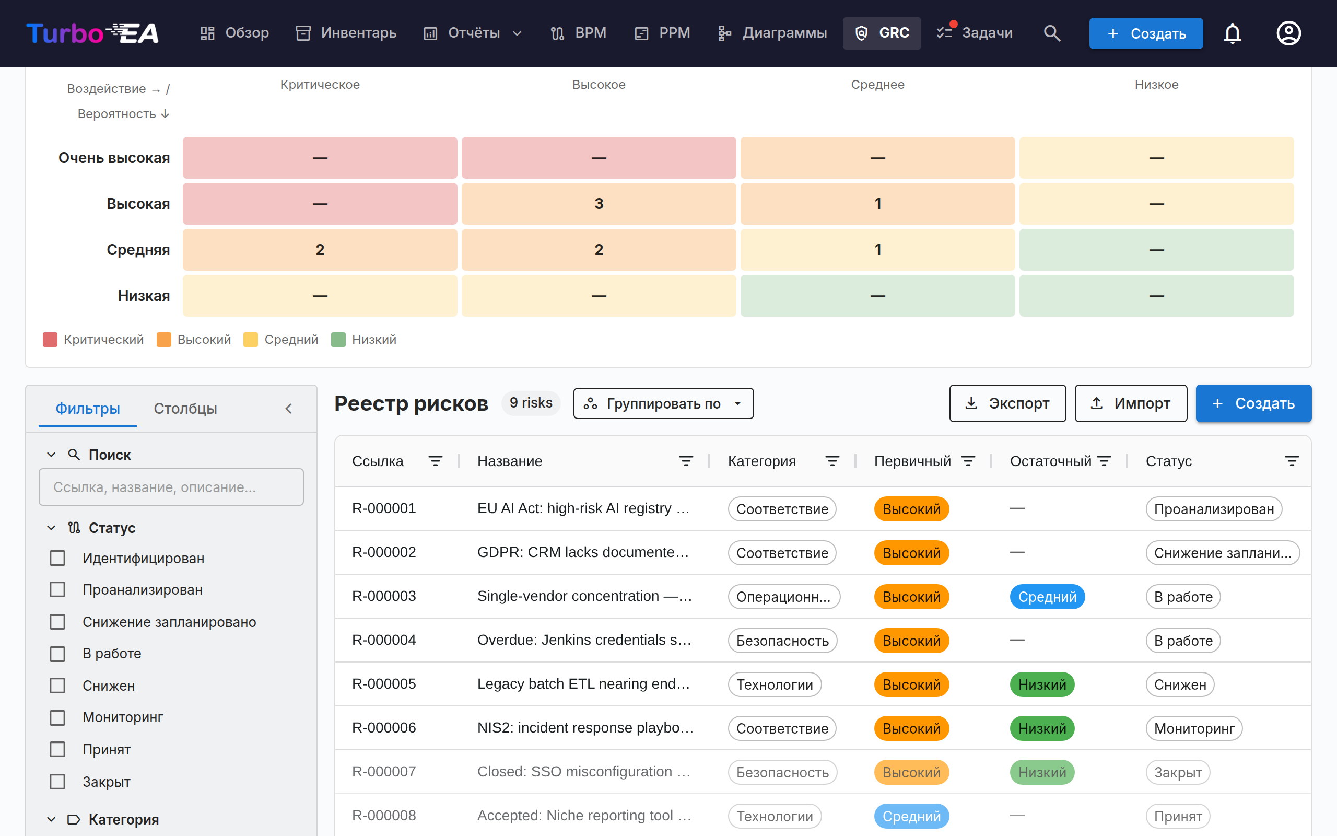Collapse the Категория filter section
Image resolution: width=1337 pixels, height=836 pixels.
click(51, 819)
